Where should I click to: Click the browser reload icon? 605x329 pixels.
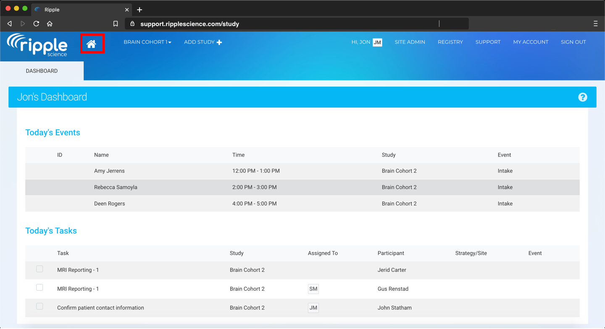point(36,24)
